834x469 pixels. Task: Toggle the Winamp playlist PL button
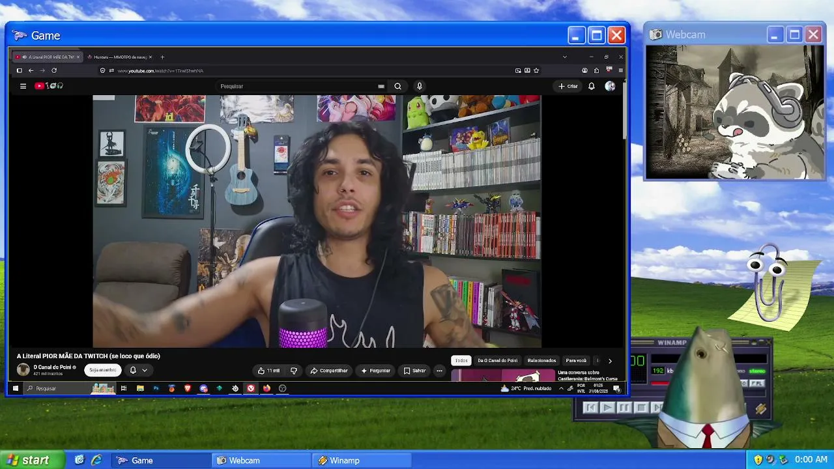pos(757,384)
